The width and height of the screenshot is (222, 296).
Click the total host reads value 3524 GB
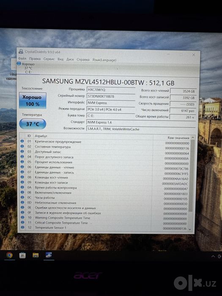click(x=183, y=91)
